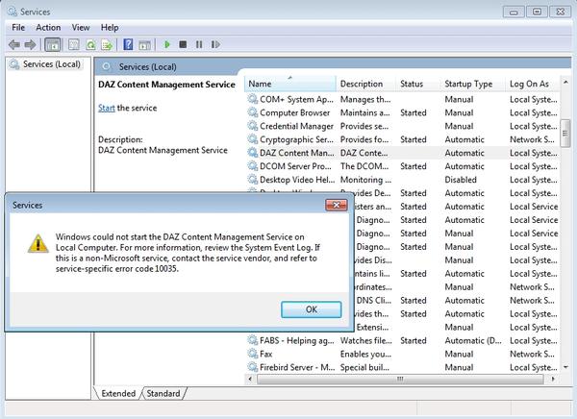Click the Forward arrow toolbar icon

(30, 45)
